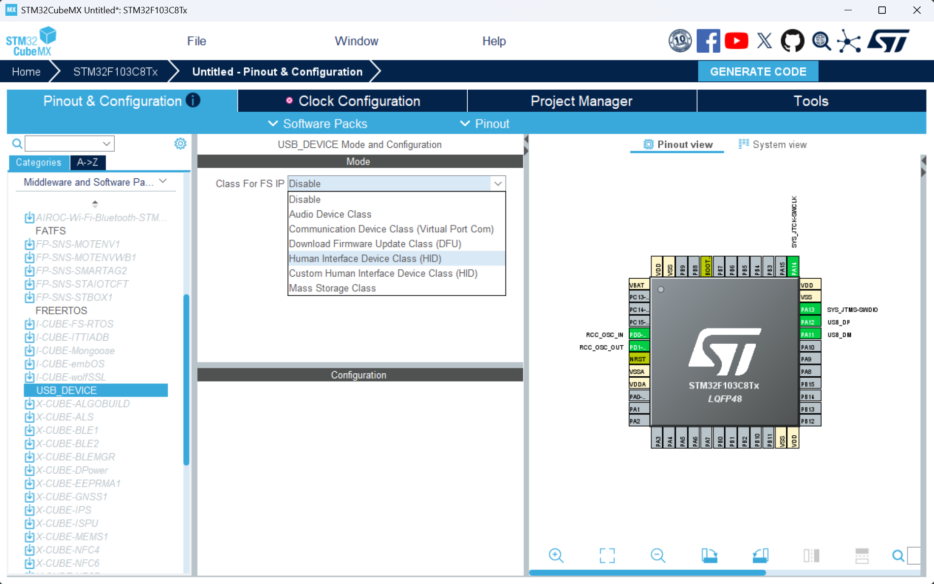Expand the Software Packs dropdown
Screen dimensions: 934x584
318,124
